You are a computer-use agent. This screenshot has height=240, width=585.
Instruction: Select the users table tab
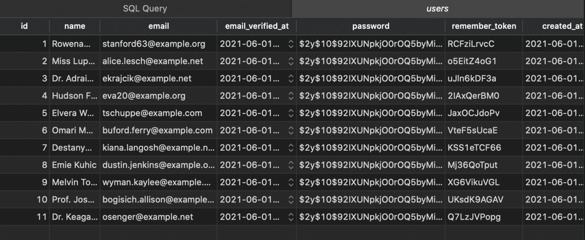437,8
